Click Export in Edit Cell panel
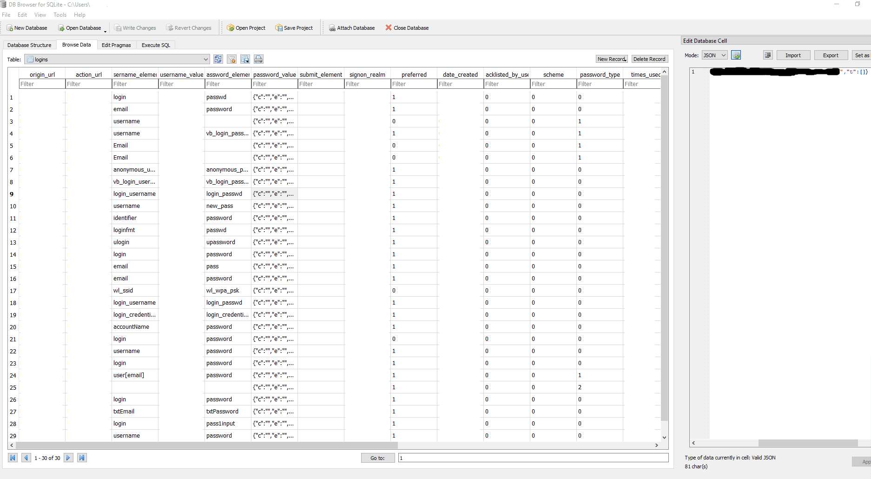 pyautogui.click(x=830, y=55)
